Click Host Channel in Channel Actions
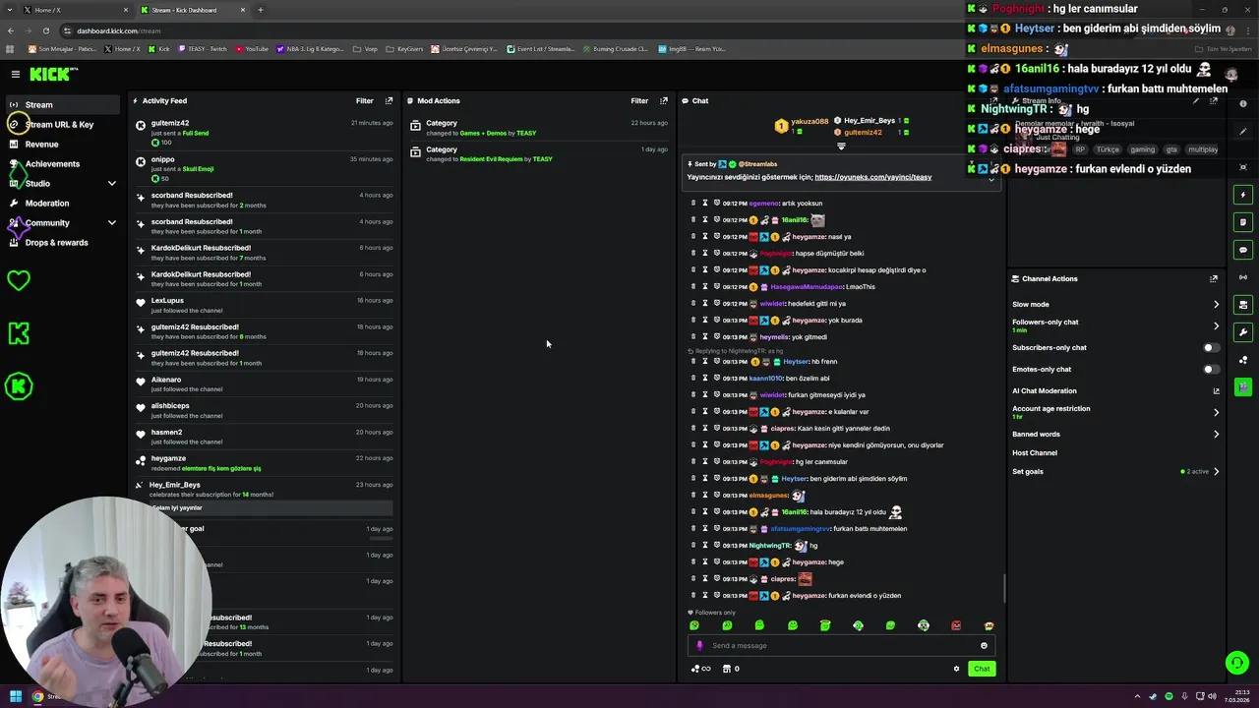 click(x=1035, y=453)
